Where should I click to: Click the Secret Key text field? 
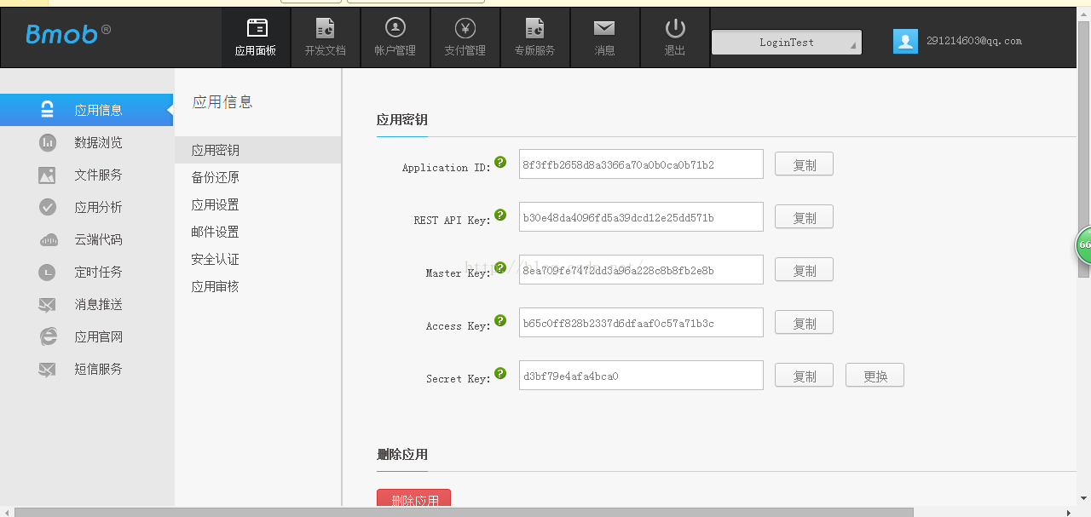click(641, 376)
